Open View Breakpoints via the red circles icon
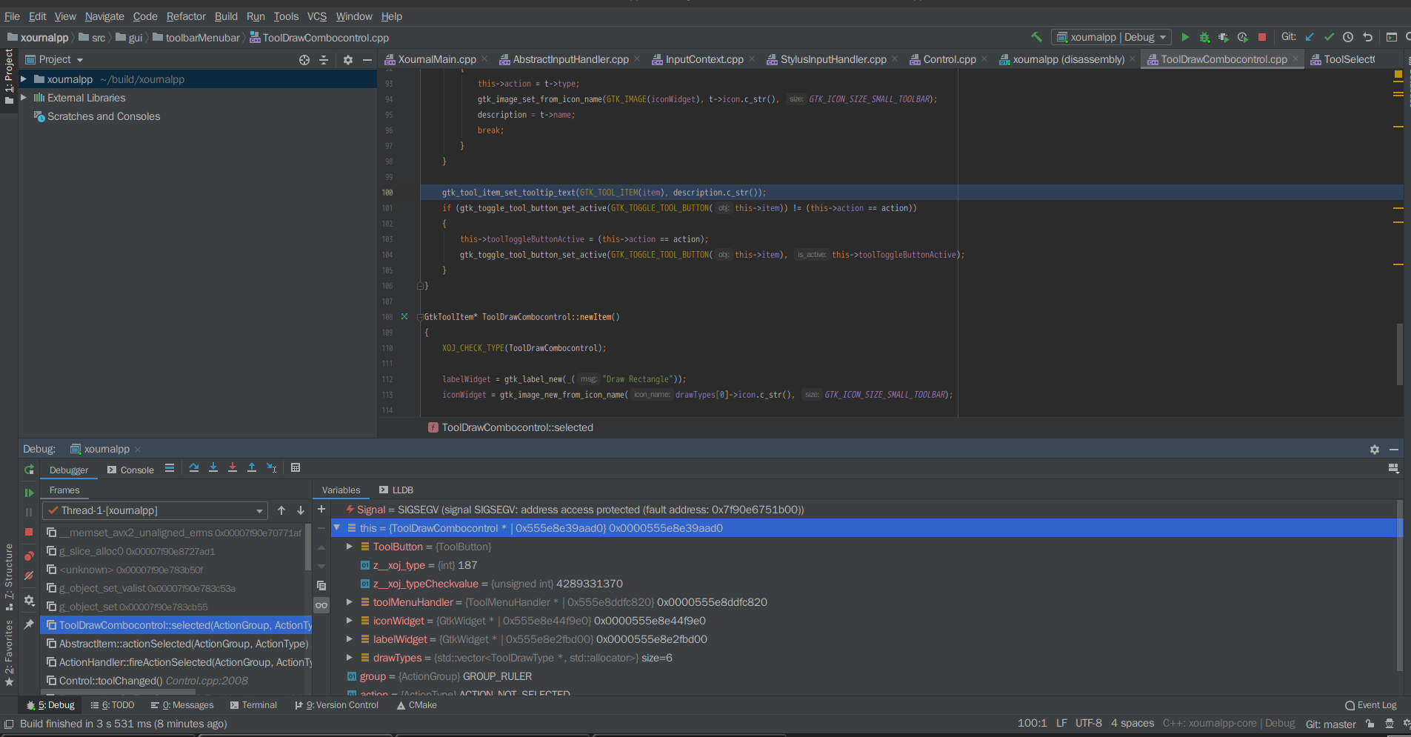 (29, 555)
